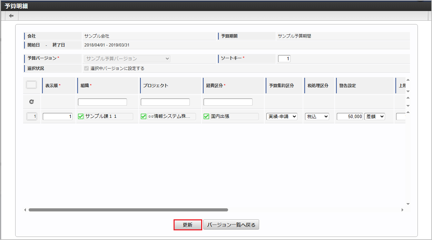Open the 差額 dropdown in 警告設定
Viewport: 432px width, 240px height.
click(x=375, y=116)
